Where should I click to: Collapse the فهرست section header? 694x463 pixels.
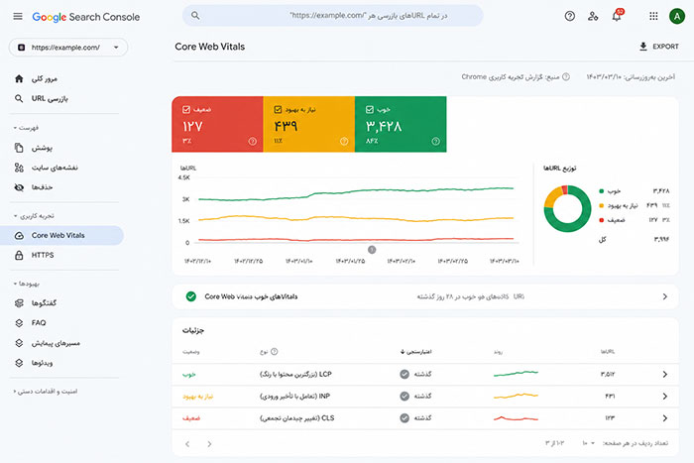pyautogui.click(x=26, y=128)
